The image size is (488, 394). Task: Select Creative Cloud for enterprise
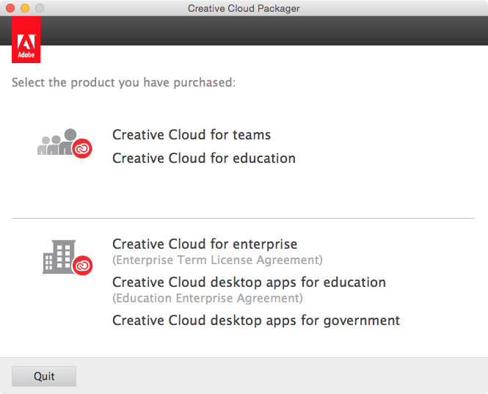(205, 244)
